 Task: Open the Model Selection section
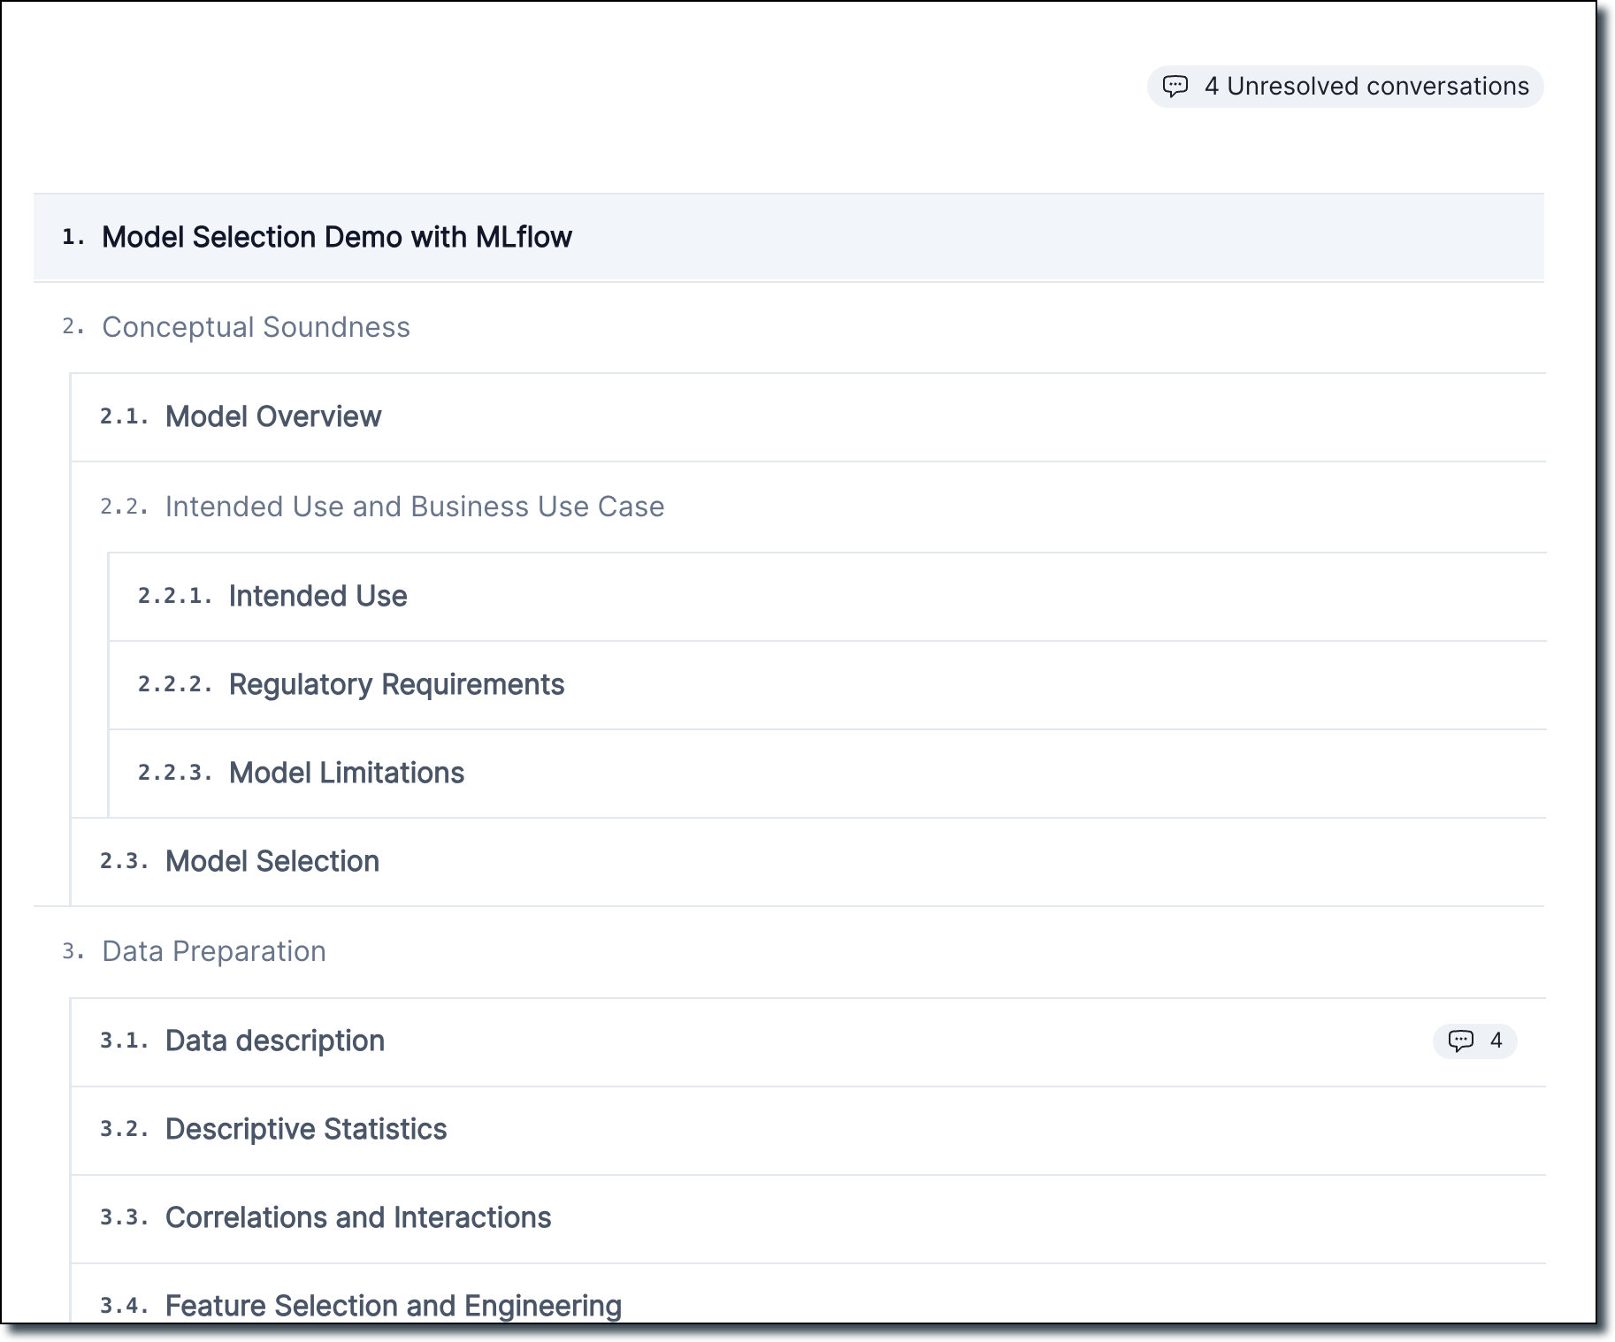point(271,861)
